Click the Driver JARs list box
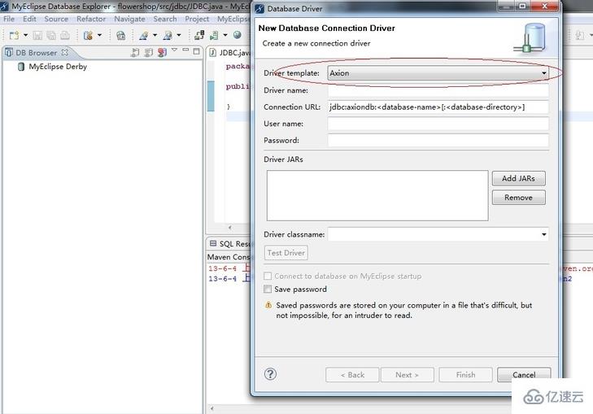 click(377, 195)
